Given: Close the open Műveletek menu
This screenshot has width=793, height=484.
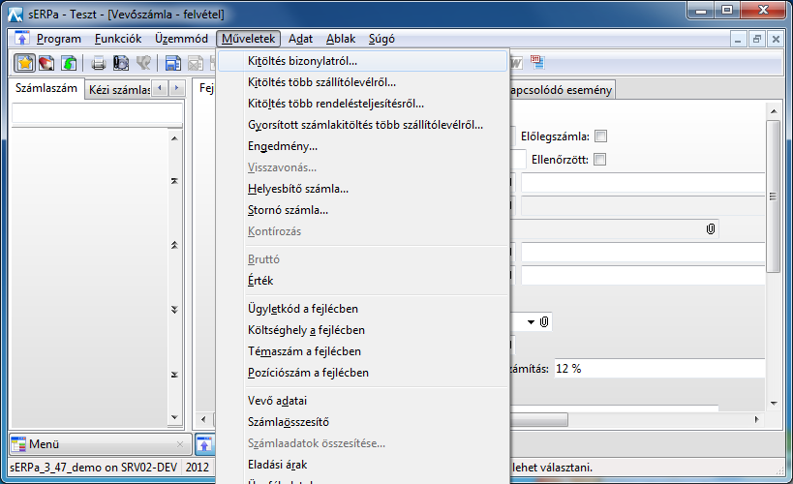Looking at the screenshot, I should coord(248,39).
